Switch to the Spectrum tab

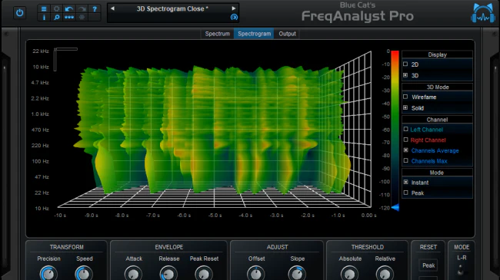coord(217,34)
